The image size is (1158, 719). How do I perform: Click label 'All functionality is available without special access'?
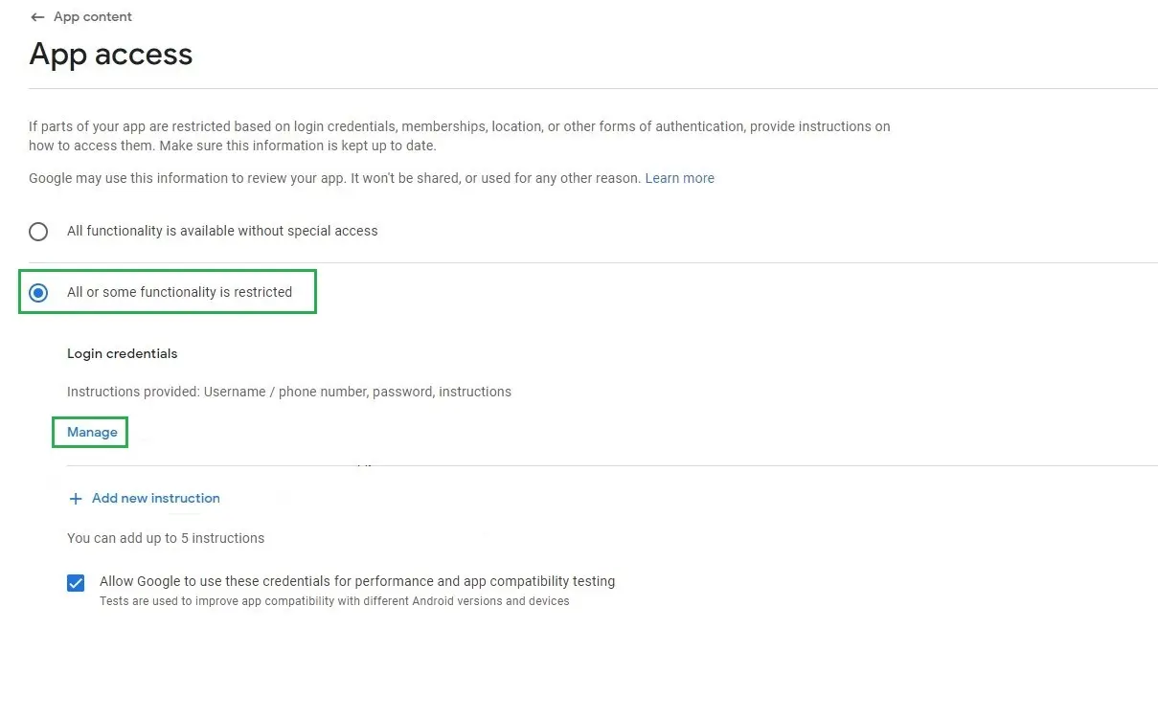[x=222, y=231]
